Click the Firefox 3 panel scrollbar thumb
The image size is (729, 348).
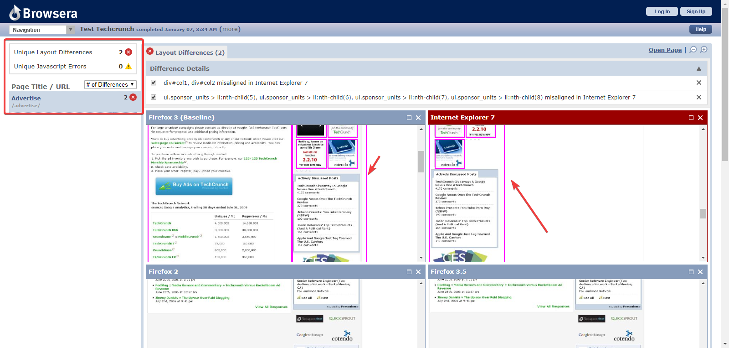[x=421, y=161]
